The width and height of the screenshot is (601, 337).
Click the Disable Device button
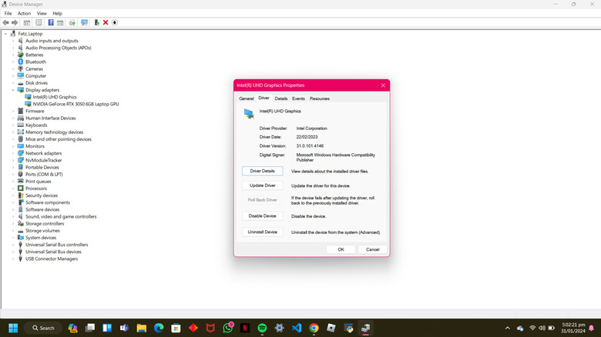point(263,216)
